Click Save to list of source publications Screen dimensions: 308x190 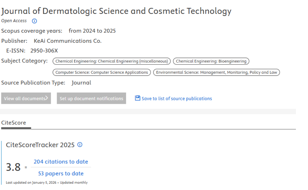click(176, 99)
